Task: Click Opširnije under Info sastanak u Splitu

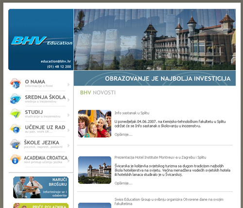Action: click(123, 135)
